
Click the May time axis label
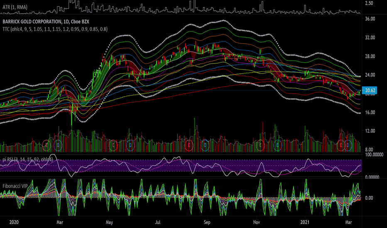109,222
